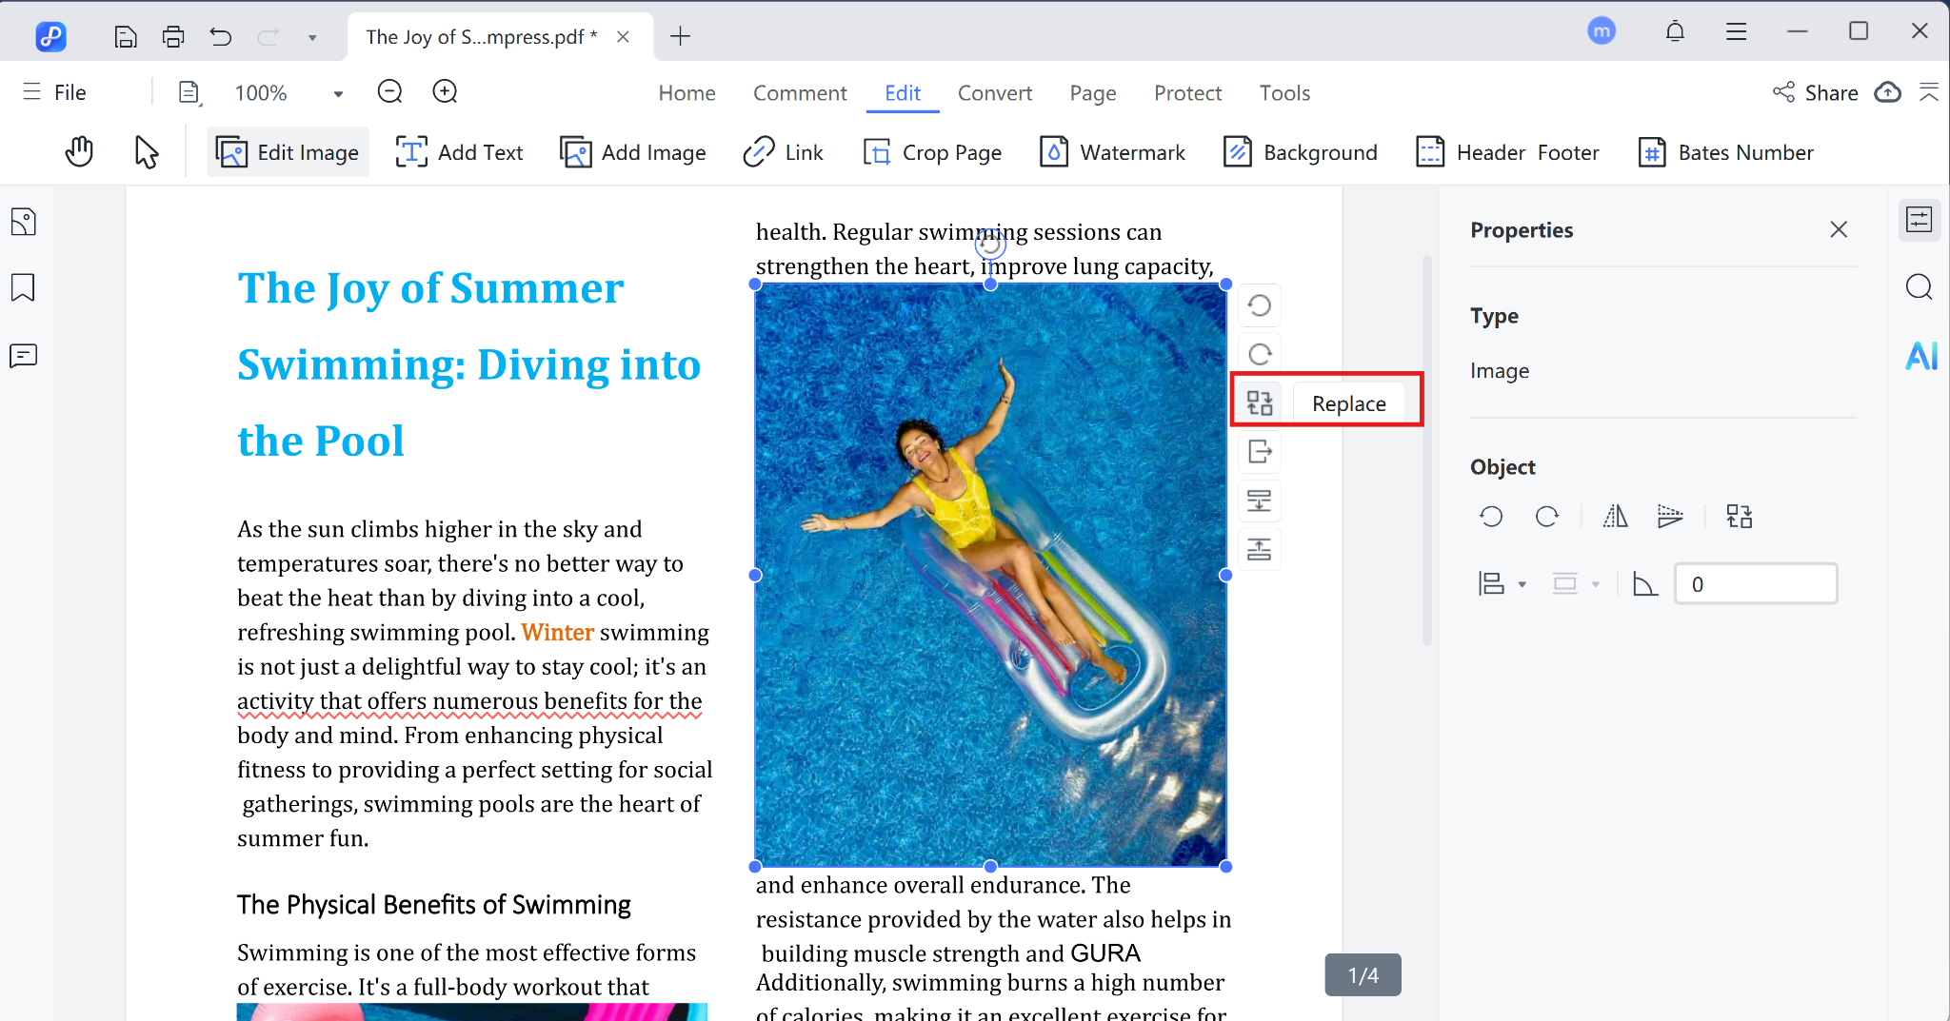This screenshot has height=1021, width=1950.
Task: Open the save options arrow next to print
Action: 312,36
